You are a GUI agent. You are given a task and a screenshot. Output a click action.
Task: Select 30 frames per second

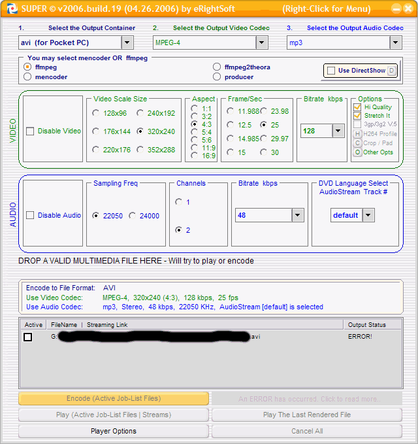[x=264, y=152]
